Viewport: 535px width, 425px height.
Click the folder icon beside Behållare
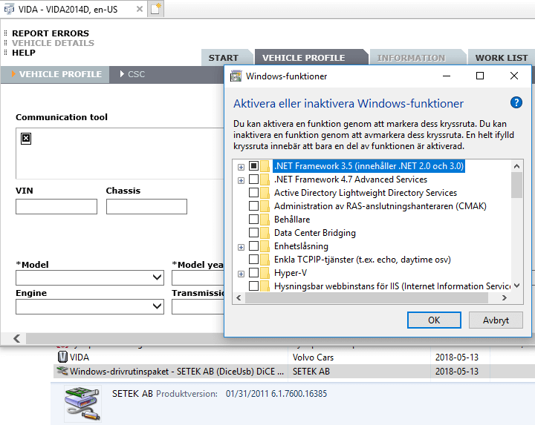click(265, 220)
